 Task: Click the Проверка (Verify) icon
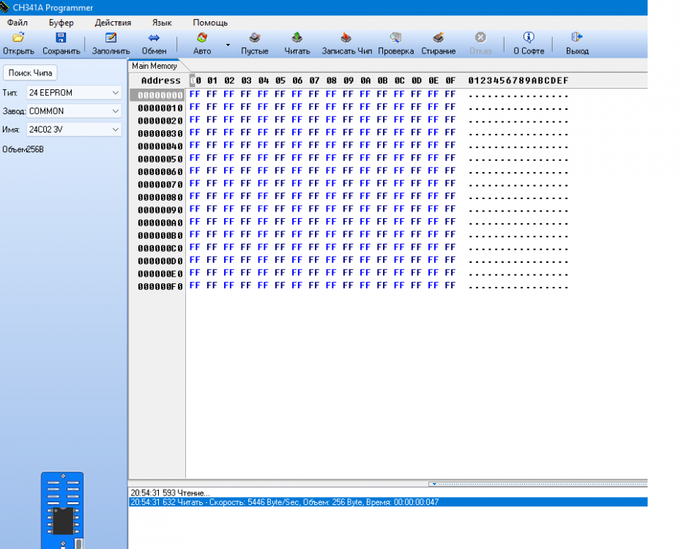[395, 38]
